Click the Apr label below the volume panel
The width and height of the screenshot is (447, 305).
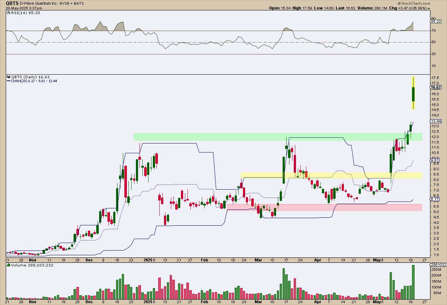point(317,301)
